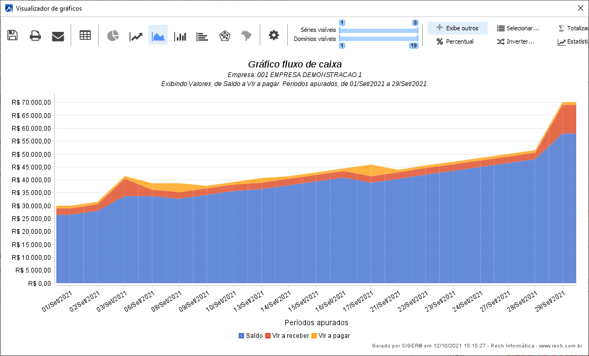Switch to line chart type
Image resolution: width=589 pixels, height=356 pixels.
(136, 36)
